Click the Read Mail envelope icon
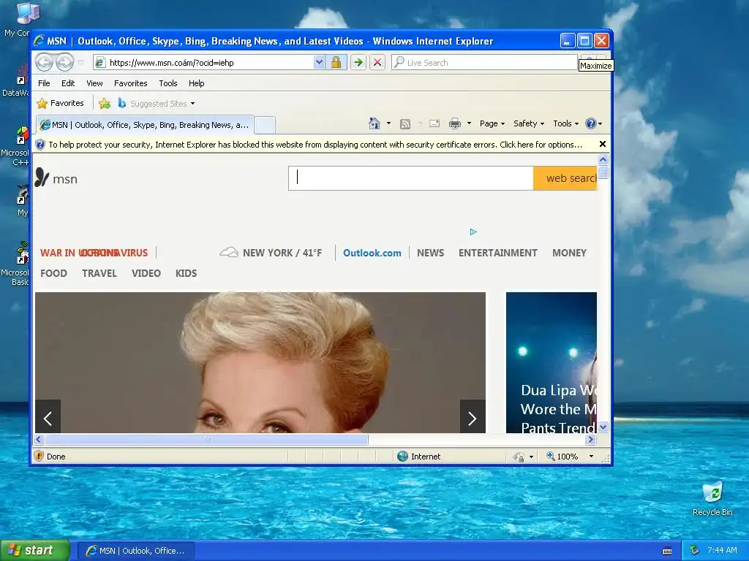Viewport: 749px width, 561px height. (x=434, y=124)
